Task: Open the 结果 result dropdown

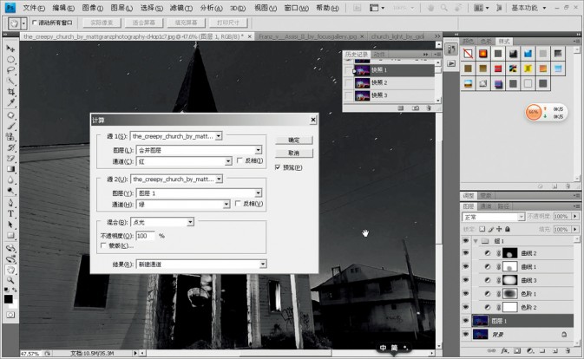Action: point(201,264)
